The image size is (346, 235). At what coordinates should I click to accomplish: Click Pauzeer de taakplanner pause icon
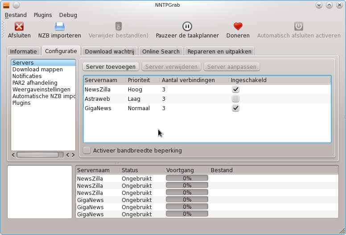click(187, 27)
